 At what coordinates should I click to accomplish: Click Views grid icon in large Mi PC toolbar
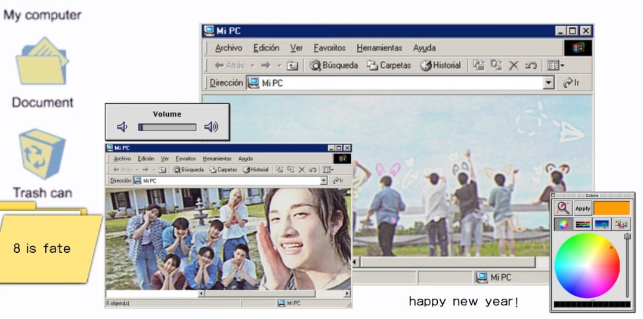click(x=553, y=66)
